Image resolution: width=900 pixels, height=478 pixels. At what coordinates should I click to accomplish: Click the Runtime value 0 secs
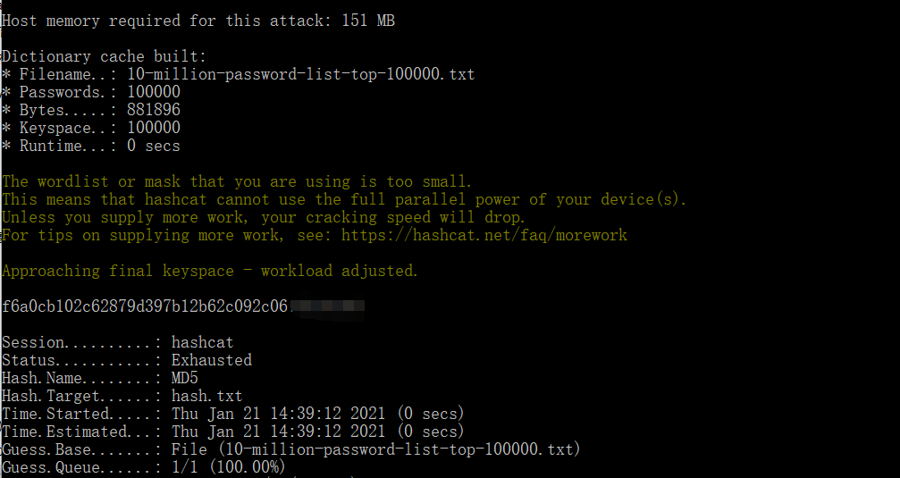(153, 146)
